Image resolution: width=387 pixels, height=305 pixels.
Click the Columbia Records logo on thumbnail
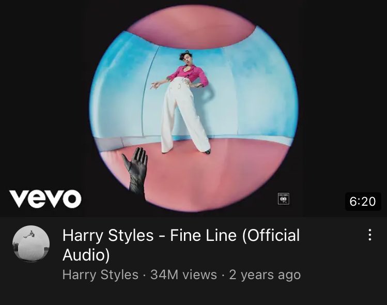pos(284,199)
